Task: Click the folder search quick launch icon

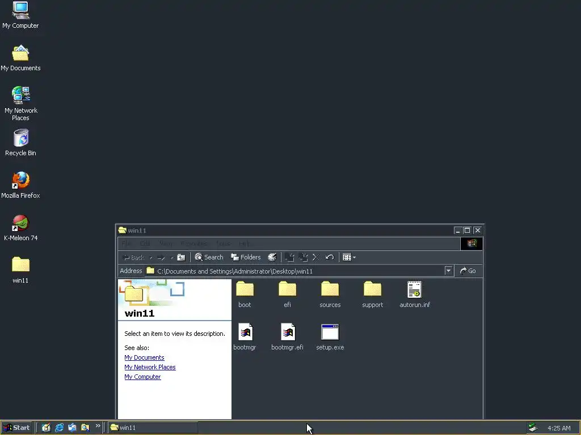Action: coord(85,428)
